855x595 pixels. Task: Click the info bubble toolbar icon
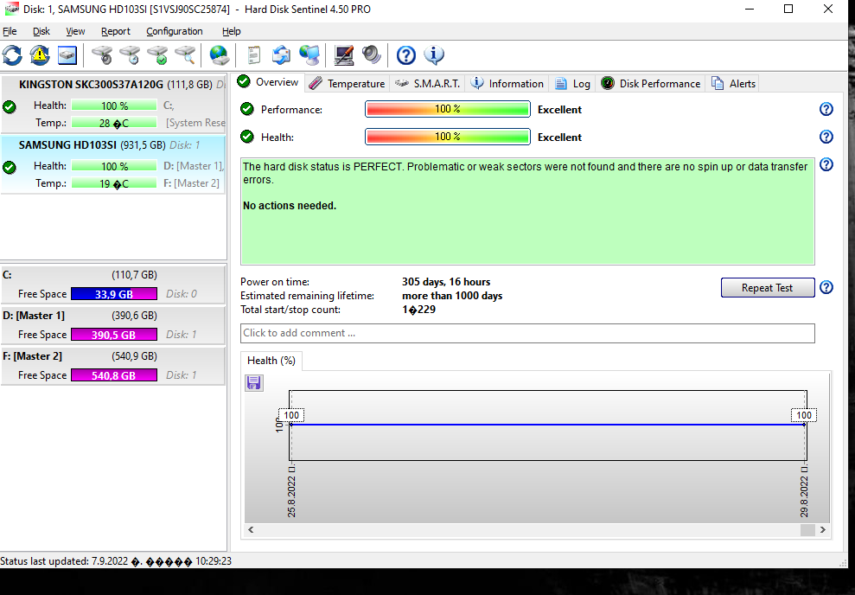pyautogui.click(x=434, y=55)
